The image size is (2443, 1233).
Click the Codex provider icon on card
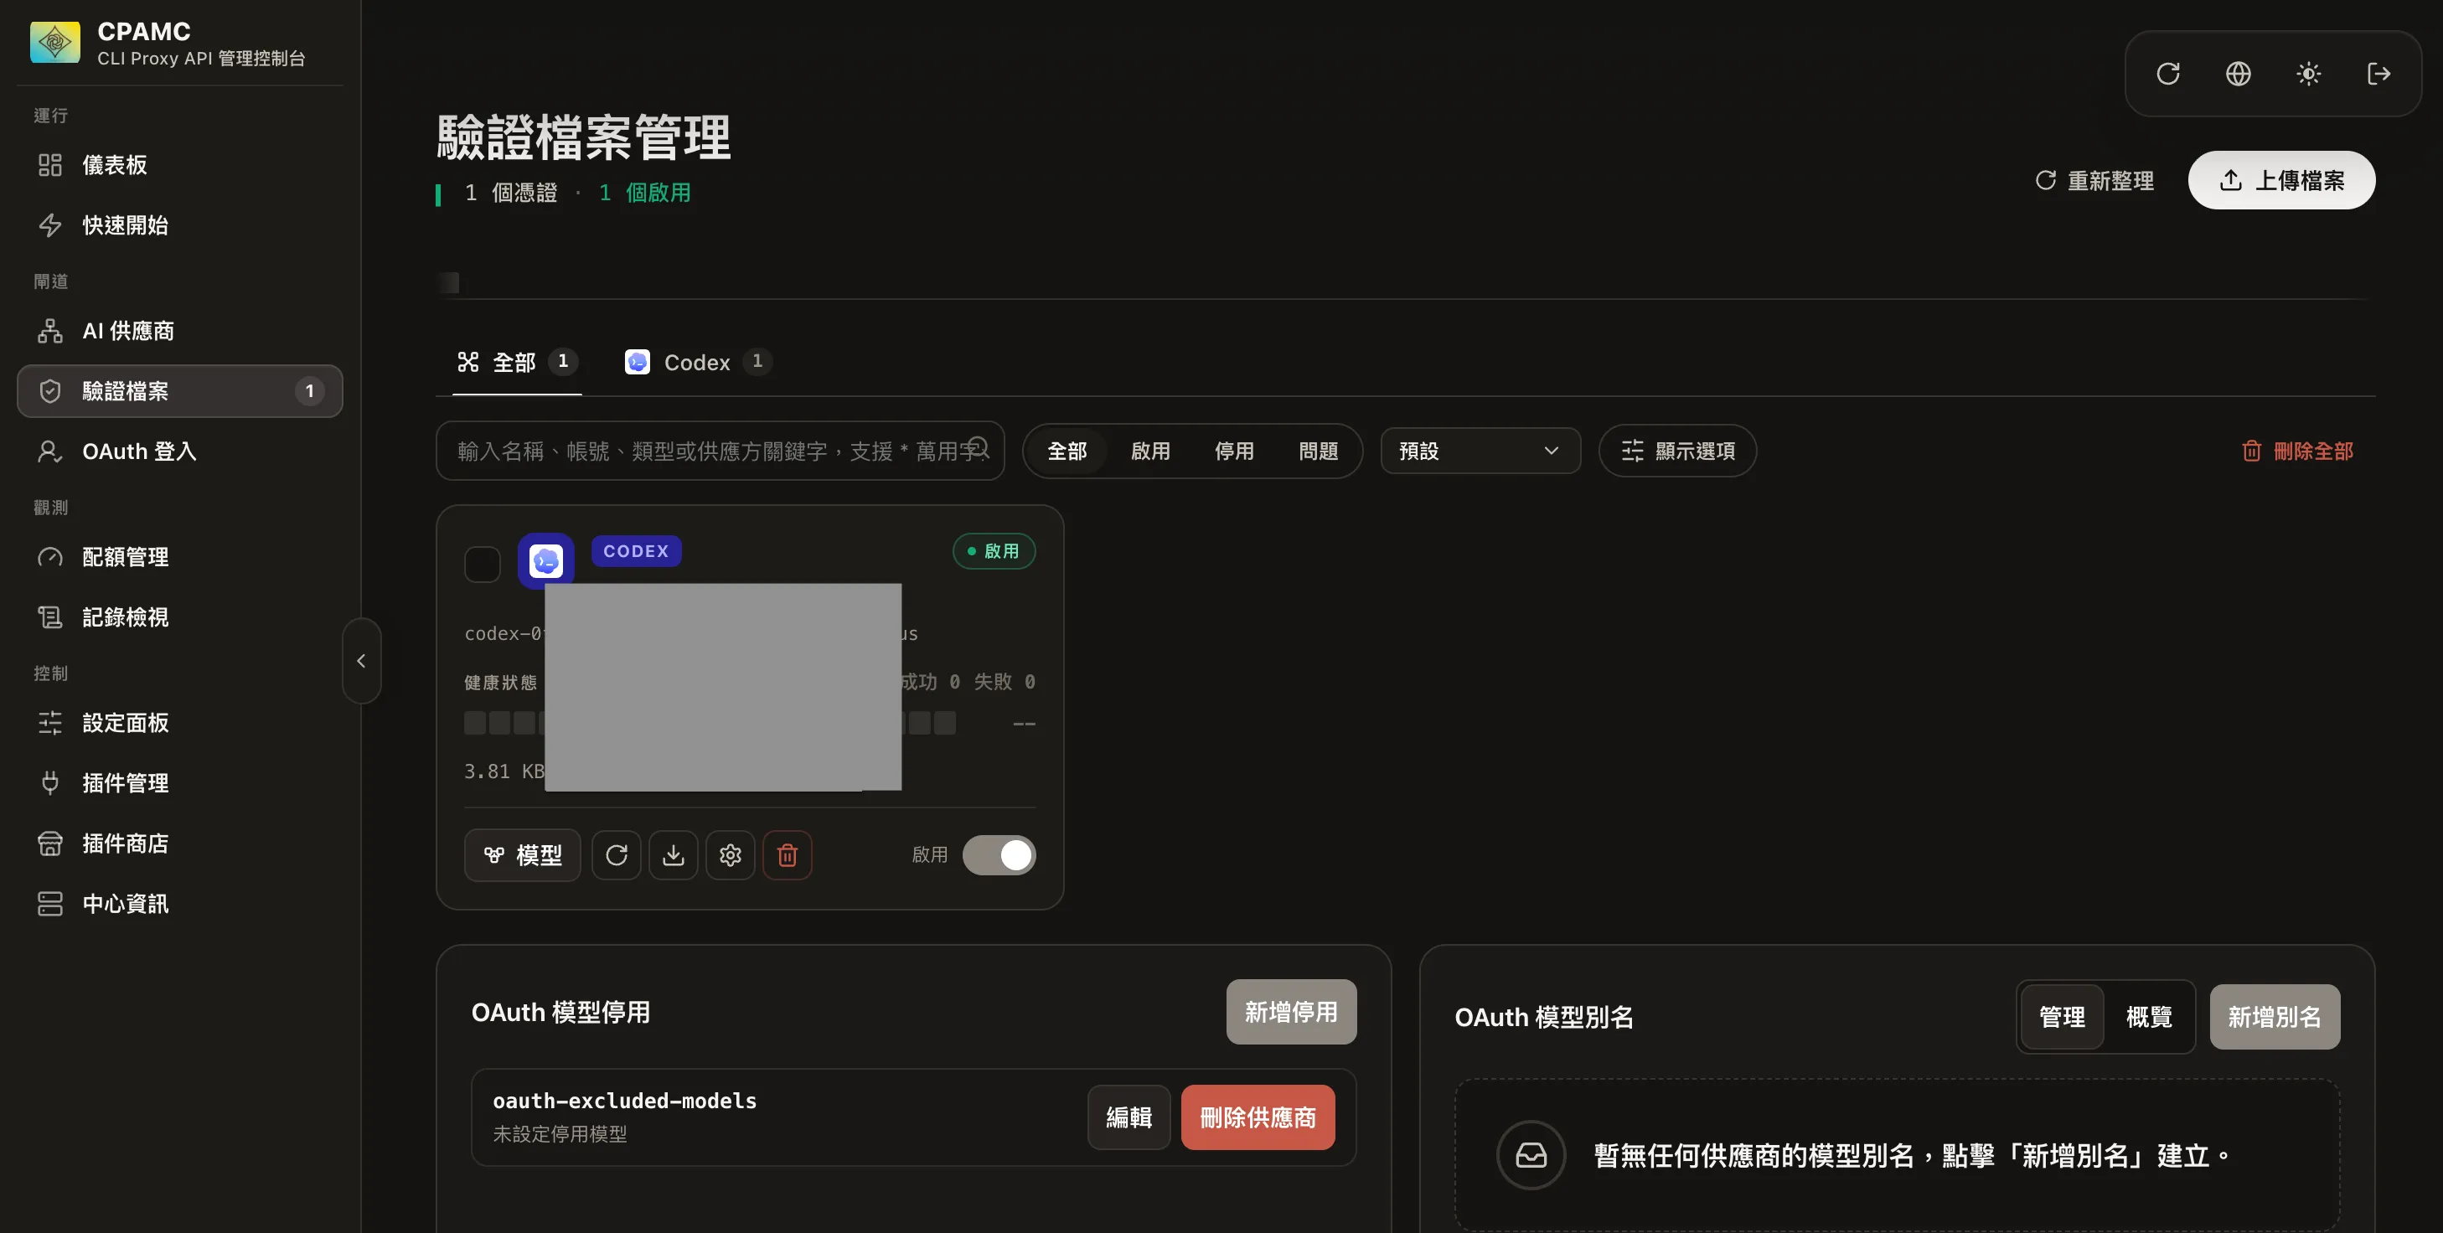[x=545, y=561]
